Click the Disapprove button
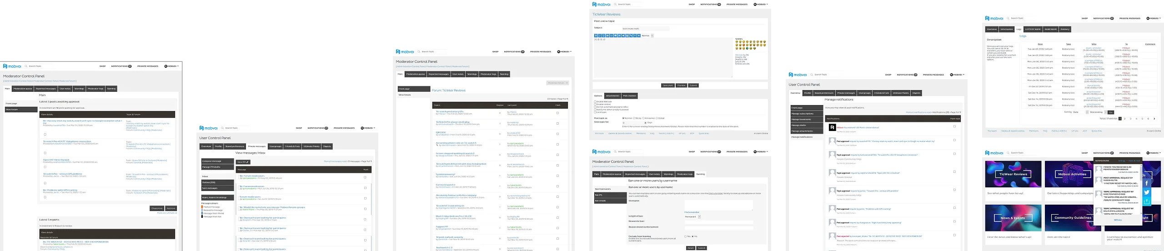The image size is (1164, 251). (x=157, y=208)
